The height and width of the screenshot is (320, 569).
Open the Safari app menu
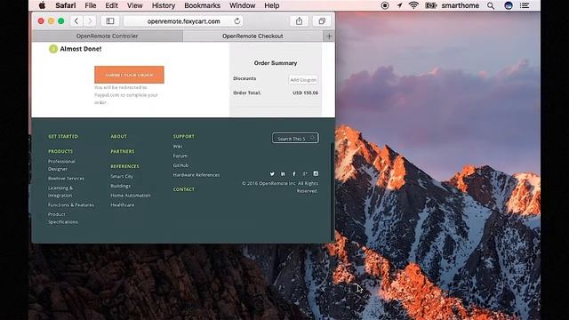(66, 5)
